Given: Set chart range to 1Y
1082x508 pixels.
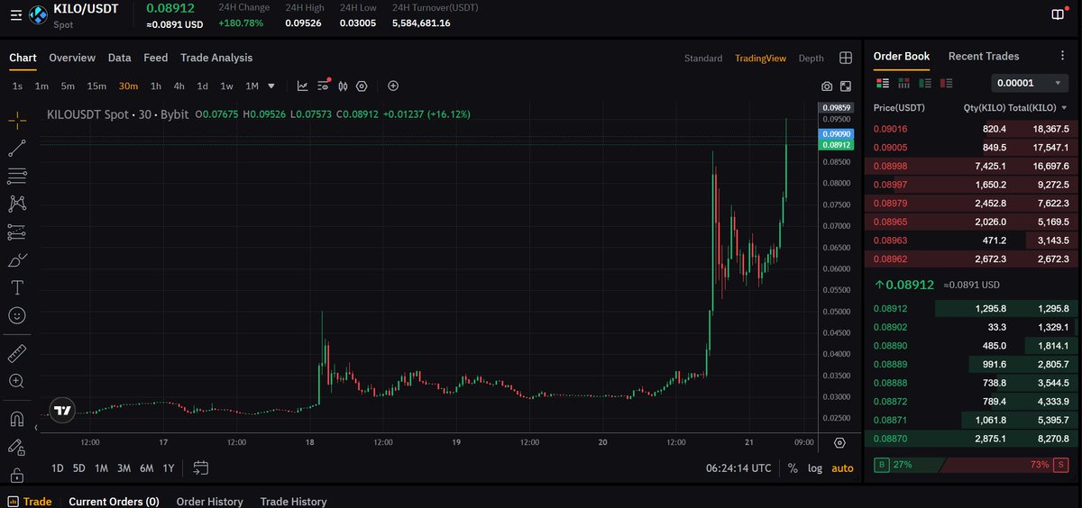Looking at the screenshot, I should point(168,468).
